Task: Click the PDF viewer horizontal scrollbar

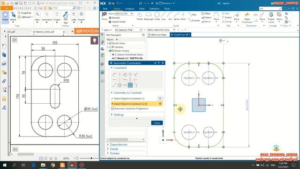Action: click(26, 154)
